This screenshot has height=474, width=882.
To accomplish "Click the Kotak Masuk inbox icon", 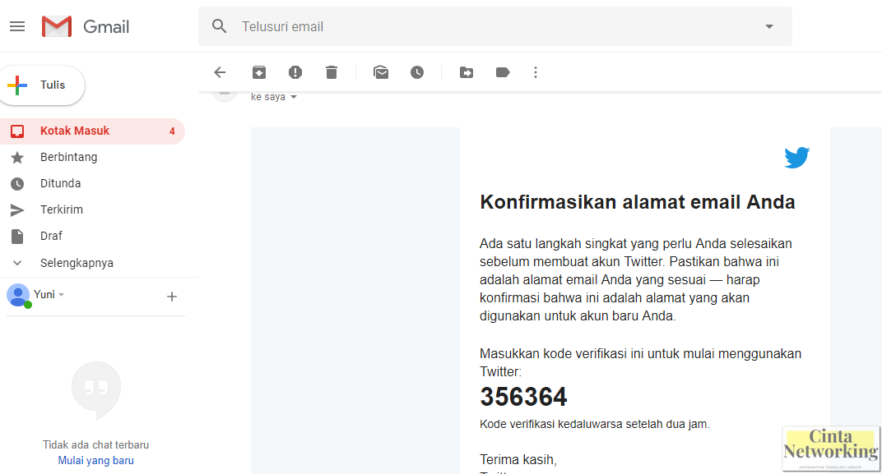I will [x=17, y=131].
